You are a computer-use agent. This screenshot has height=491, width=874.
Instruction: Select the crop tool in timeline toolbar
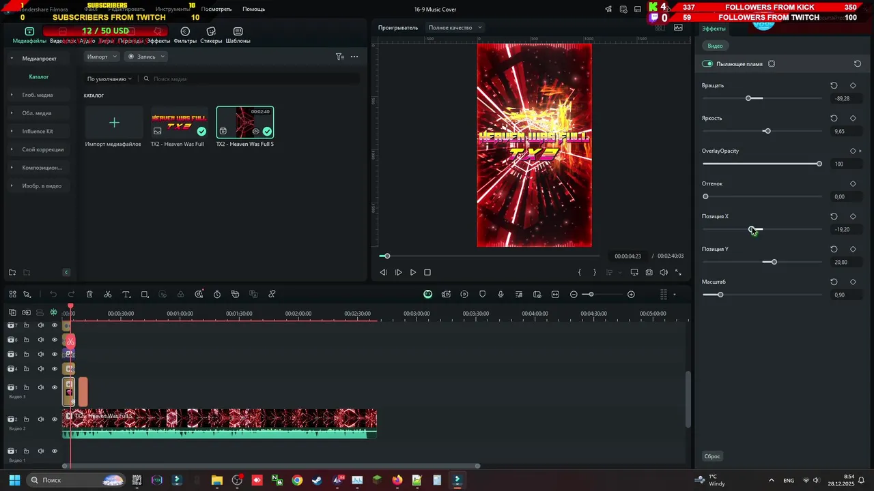[x=145, y=294]
